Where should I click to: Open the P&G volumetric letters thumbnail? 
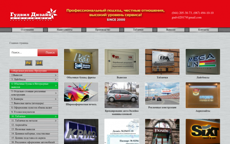pyautogui.click(x=81, y=62)
